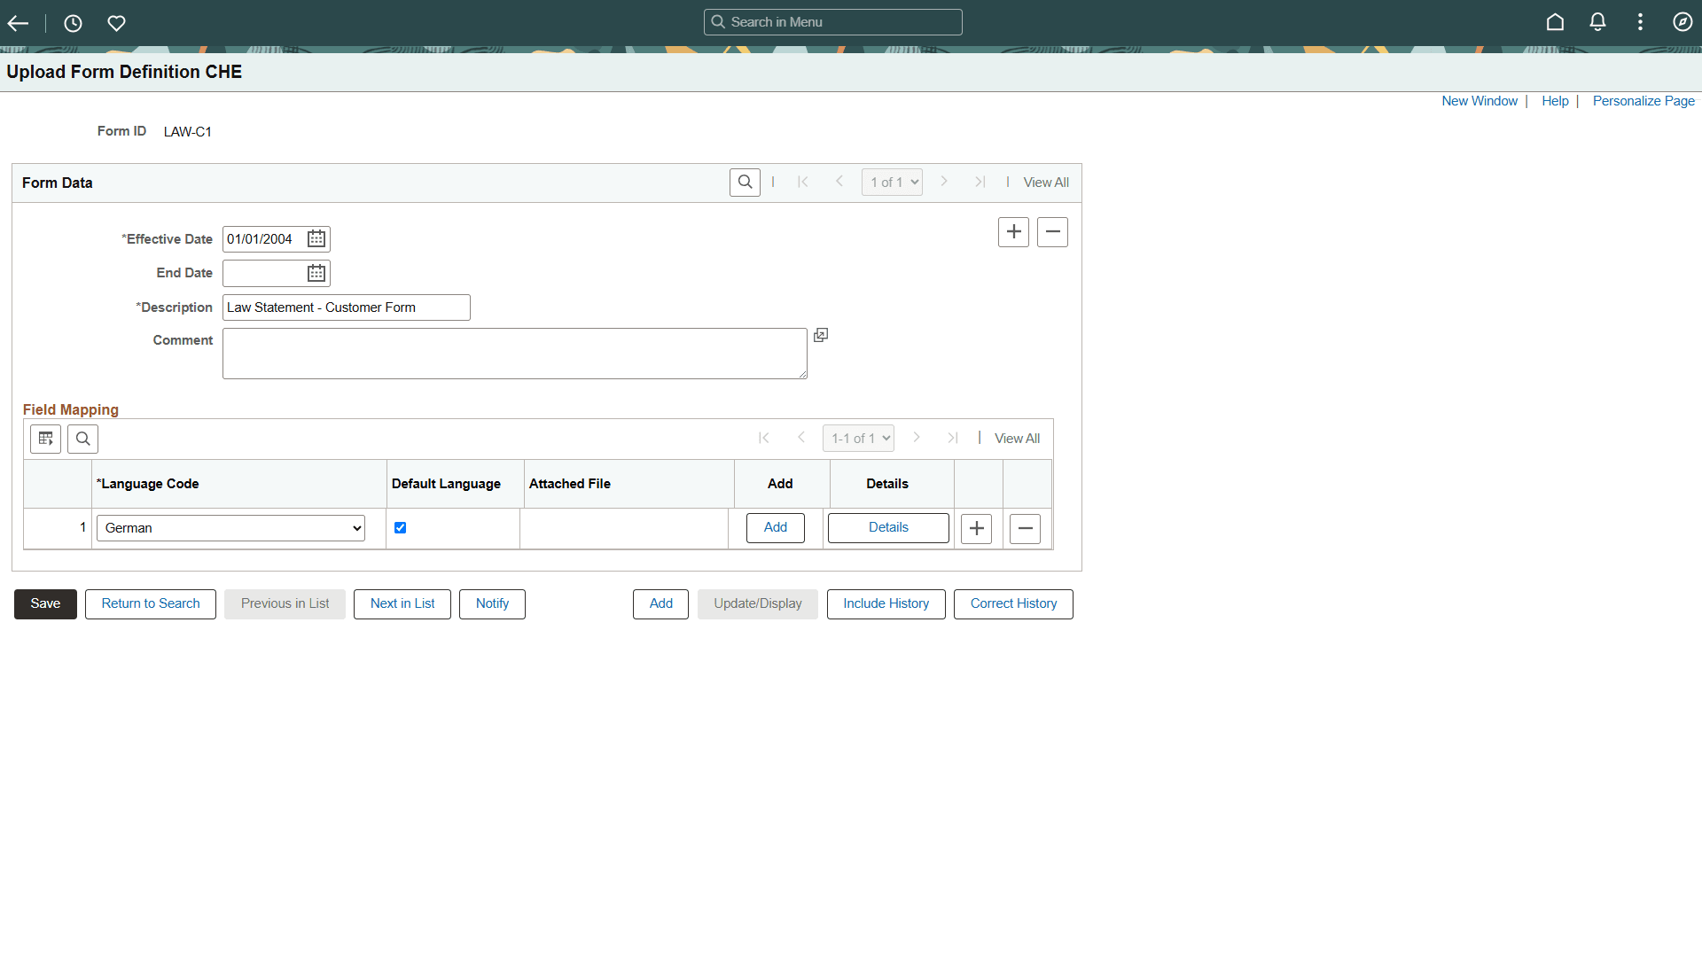Add row after German language with plus
1702x957 pixels.
[976, 529]
